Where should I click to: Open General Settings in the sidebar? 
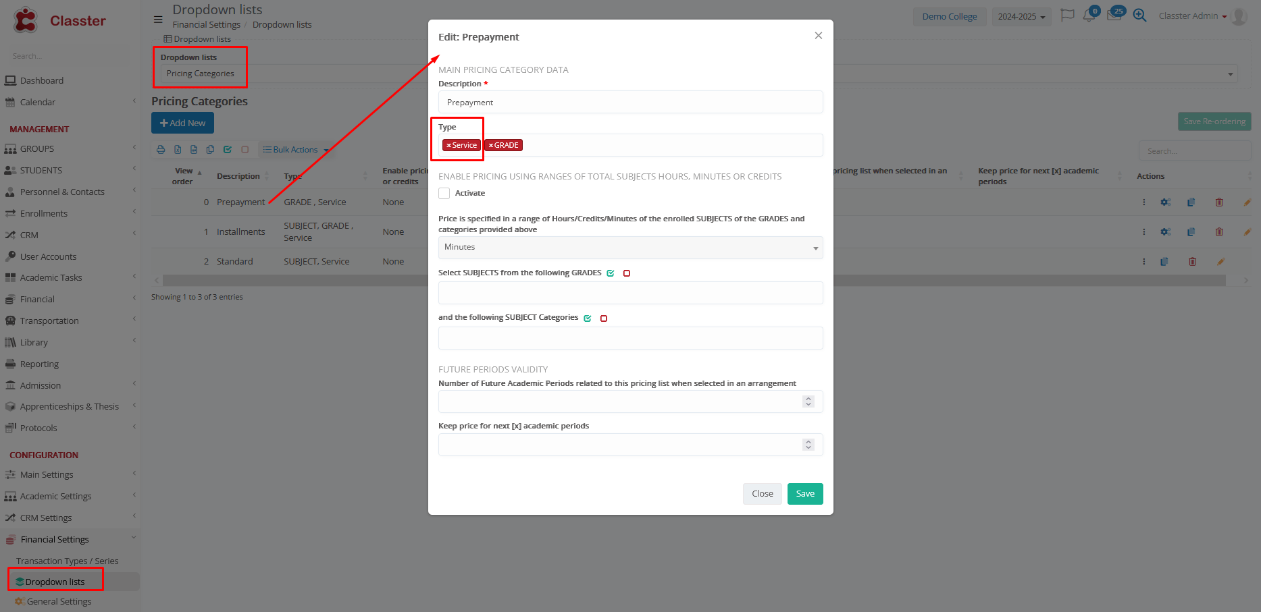tap(59, 602)
